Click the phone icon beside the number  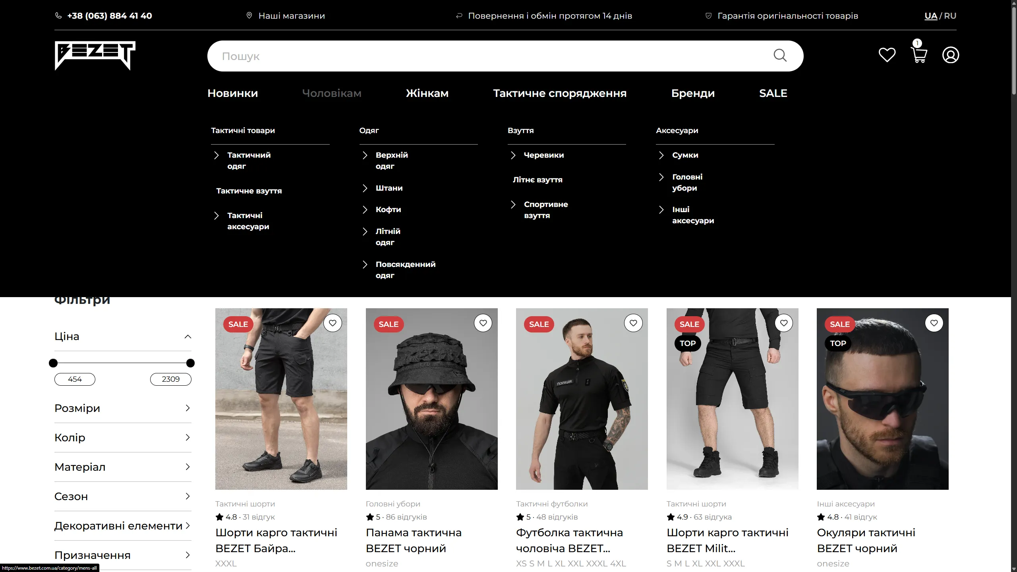click(58, 15)
